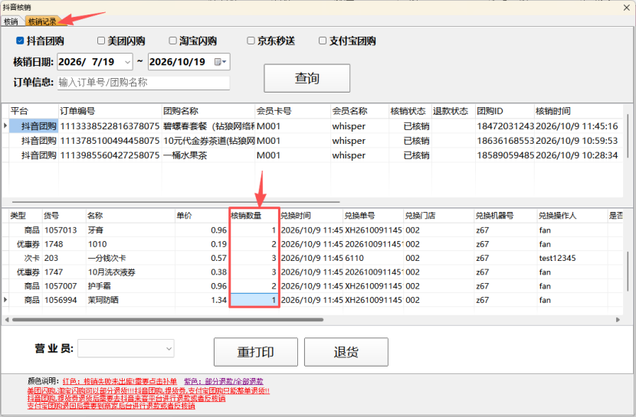Click time cell 2026/10/9 10:28:34

tap(577, 155)
